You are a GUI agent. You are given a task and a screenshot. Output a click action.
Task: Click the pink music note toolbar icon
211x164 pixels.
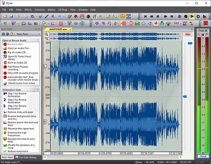tap(156, 23)
